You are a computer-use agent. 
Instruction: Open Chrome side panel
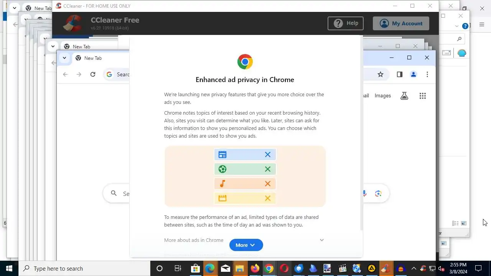tap(400, 74)
